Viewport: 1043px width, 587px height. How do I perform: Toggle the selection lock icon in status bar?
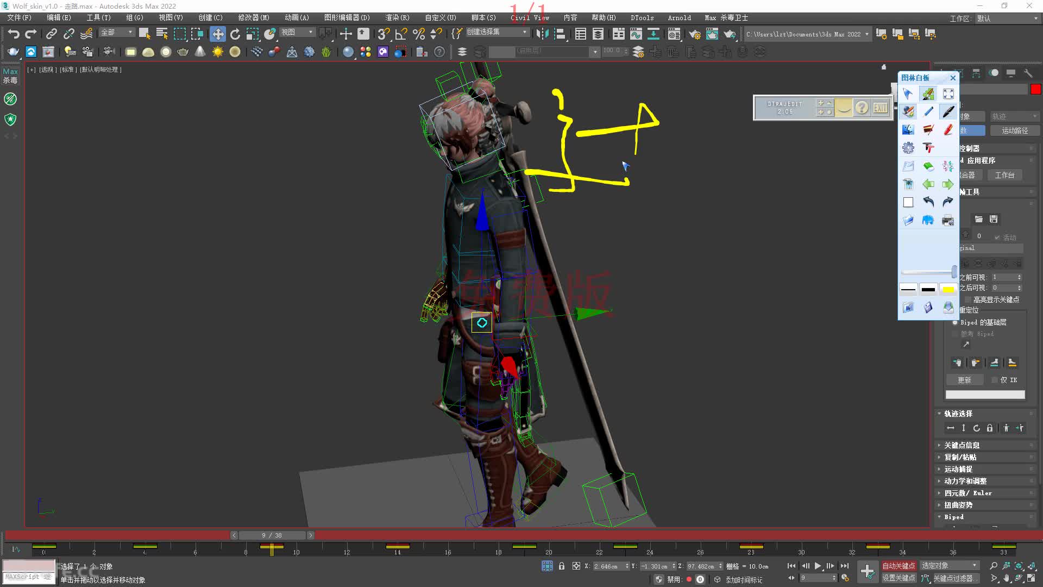(x=562, y=566)
